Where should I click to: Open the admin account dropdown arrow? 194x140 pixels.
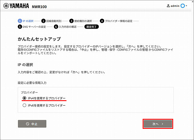click(187, 6)
